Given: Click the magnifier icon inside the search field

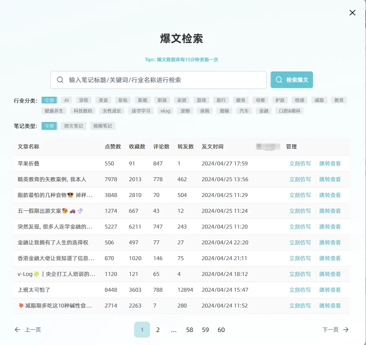Looking at the screenshot, I should tap(60, 80).
